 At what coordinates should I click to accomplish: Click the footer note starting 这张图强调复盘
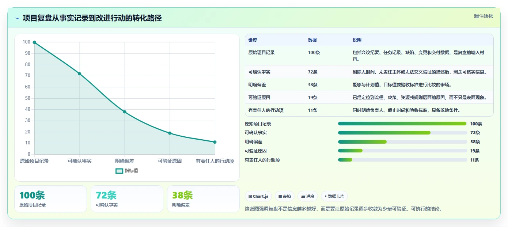[x=344, y=209]
